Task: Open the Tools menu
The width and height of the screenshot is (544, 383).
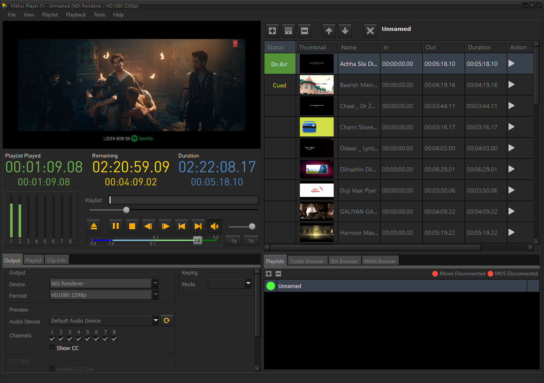Action: tap(99, 14)
